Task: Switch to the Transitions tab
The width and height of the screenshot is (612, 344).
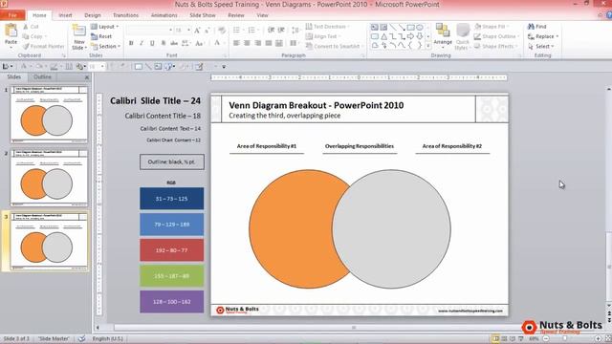Action: tap(125, 15)
